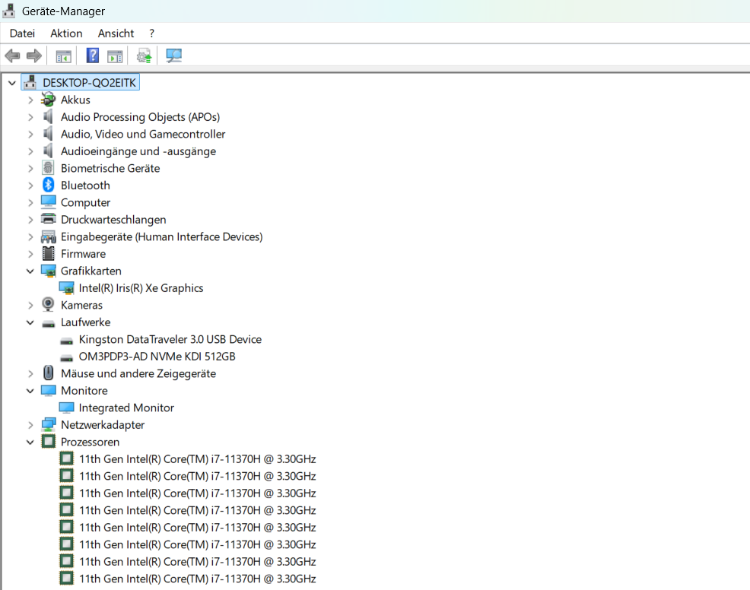Select Audioeingänge und -ausgänge label
Screen dimensions: 750x590
(138, 151)
